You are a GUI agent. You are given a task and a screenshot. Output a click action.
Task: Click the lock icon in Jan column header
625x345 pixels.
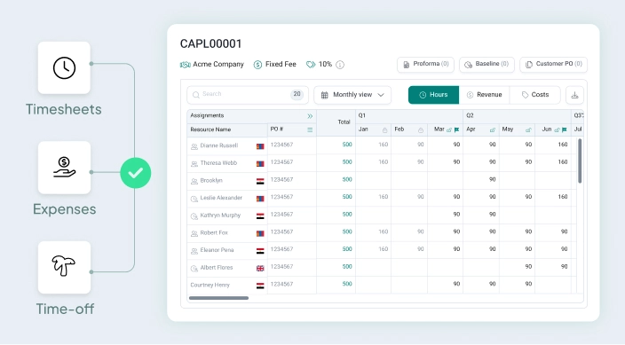coord(384,129)
